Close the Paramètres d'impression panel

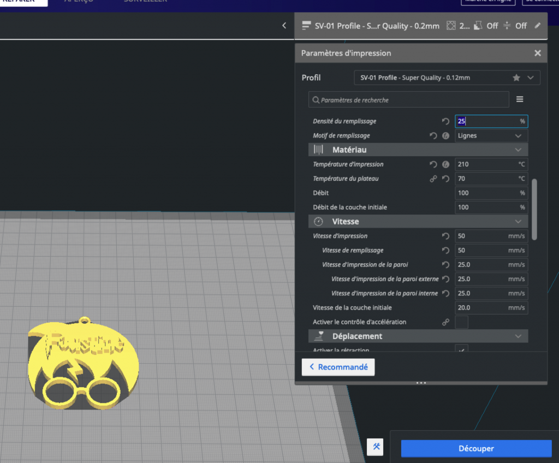click(x=538, y=53)
